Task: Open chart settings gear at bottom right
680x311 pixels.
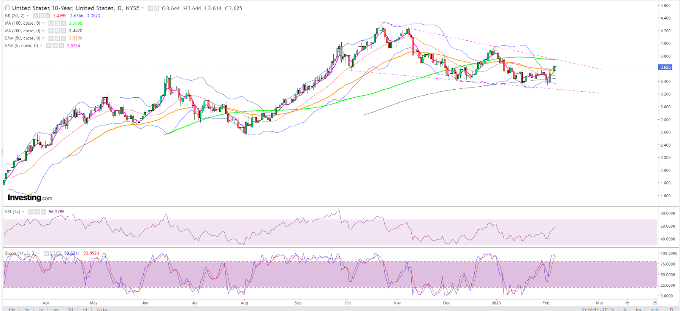Action: tap(671, 309)
